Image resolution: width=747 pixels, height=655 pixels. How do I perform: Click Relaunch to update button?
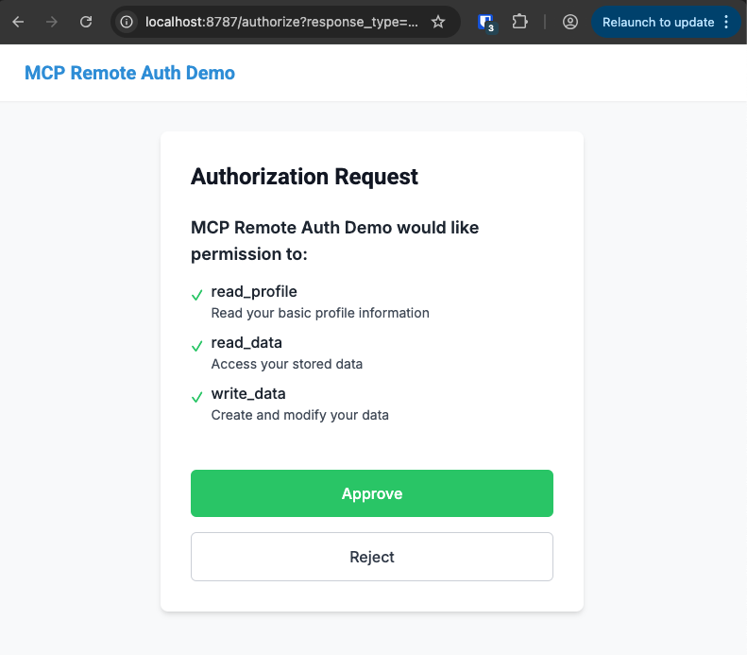click(658, 22)
